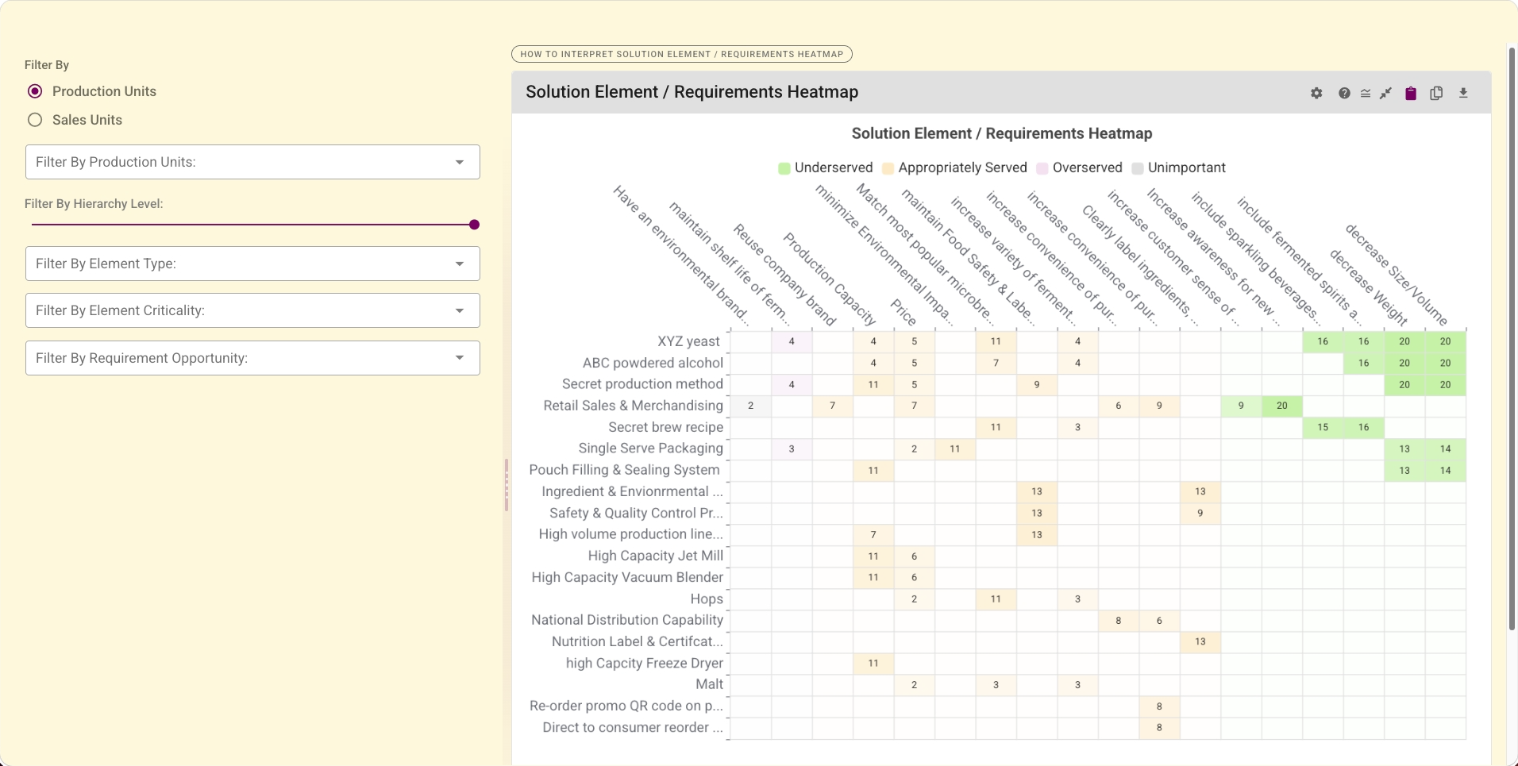Click High Capacity Vacuum Blender label

[627, 577]
